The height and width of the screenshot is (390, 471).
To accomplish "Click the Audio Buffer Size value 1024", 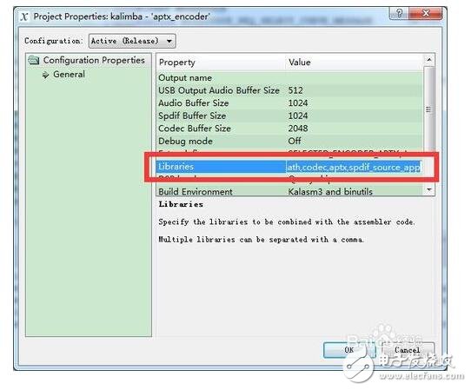I will click(298, 103).
